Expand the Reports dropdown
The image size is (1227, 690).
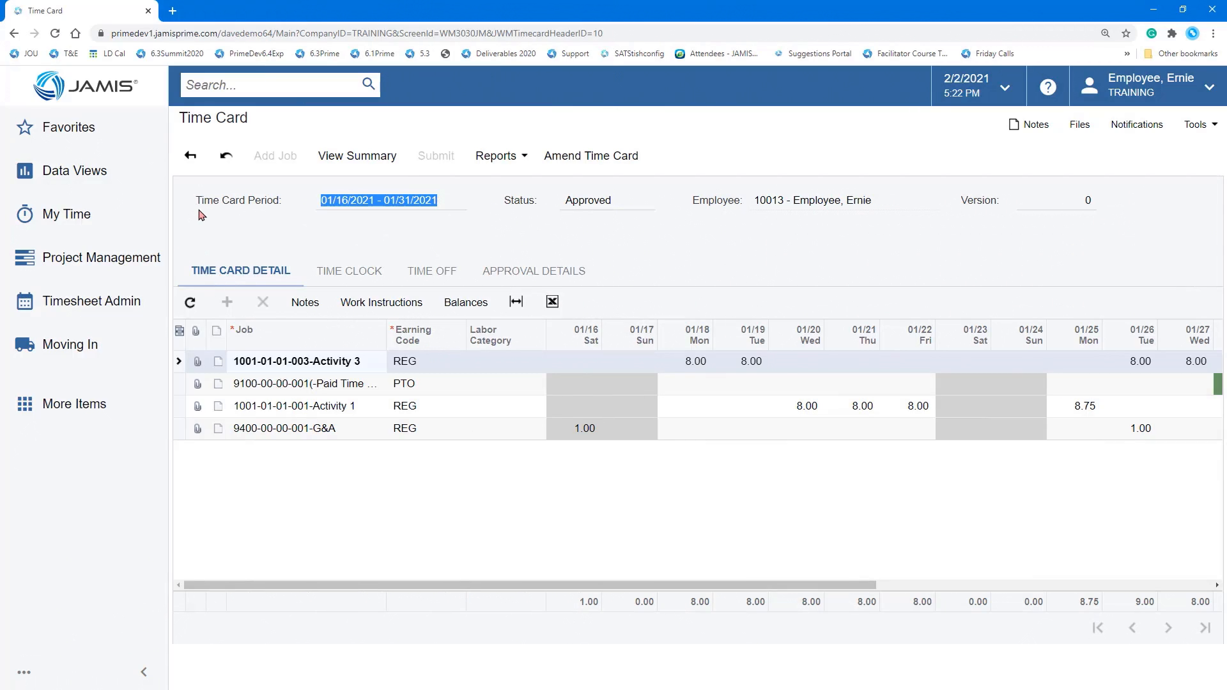500,155
